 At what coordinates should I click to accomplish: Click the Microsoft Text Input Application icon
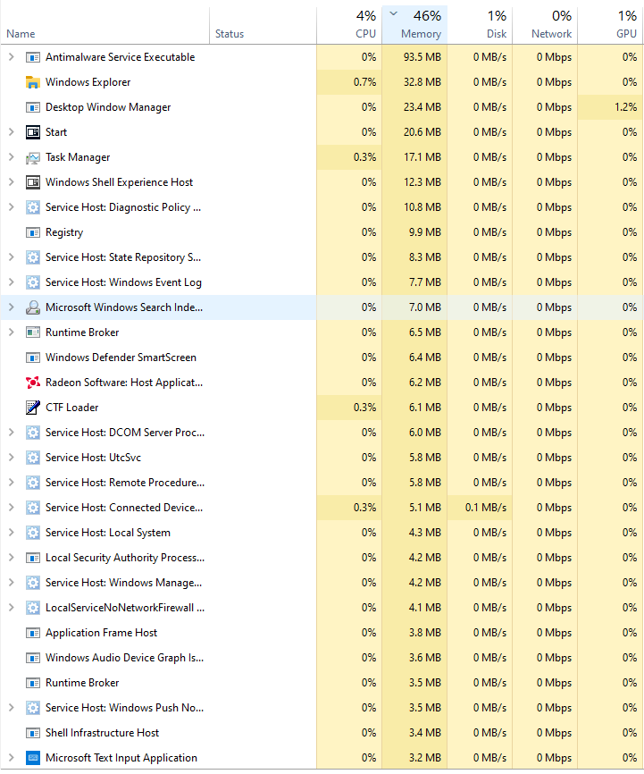[32, 758]
